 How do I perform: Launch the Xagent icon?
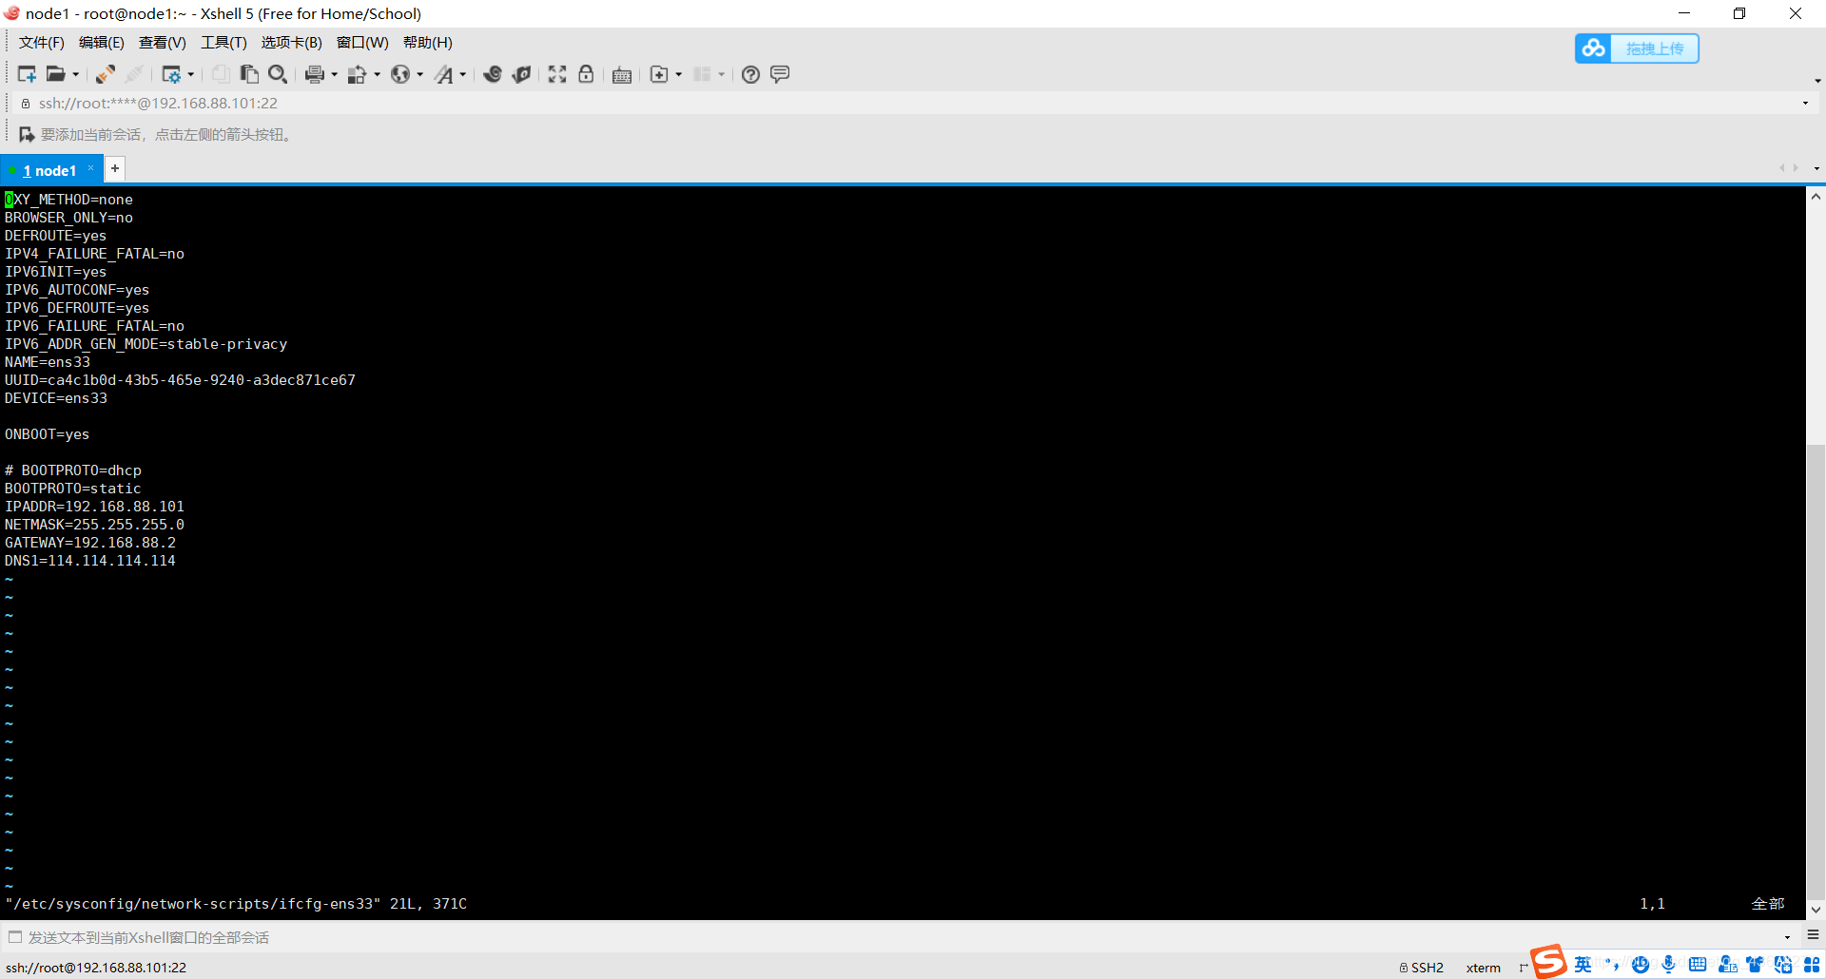point(521,74)
